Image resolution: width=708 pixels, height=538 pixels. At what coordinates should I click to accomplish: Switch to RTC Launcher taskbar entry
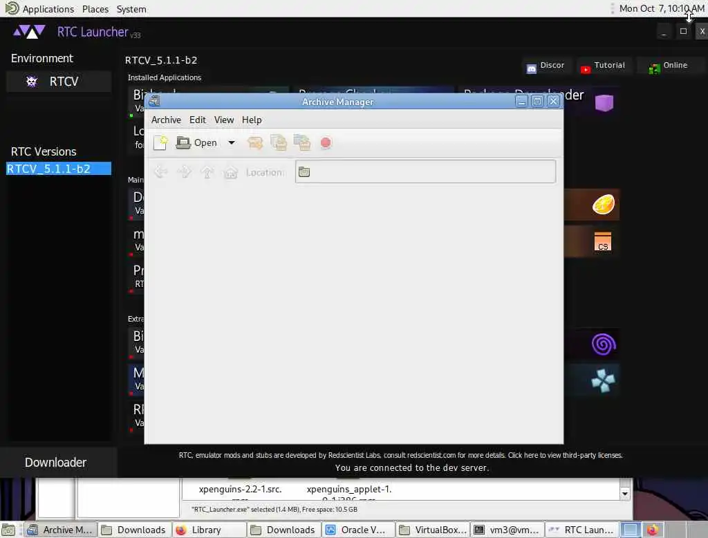[582, 530]
